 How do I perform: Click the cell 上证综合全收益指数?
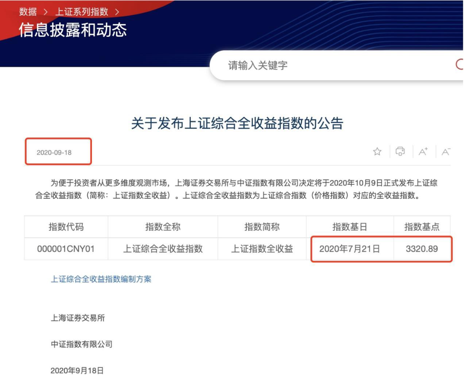click(163, 249)
